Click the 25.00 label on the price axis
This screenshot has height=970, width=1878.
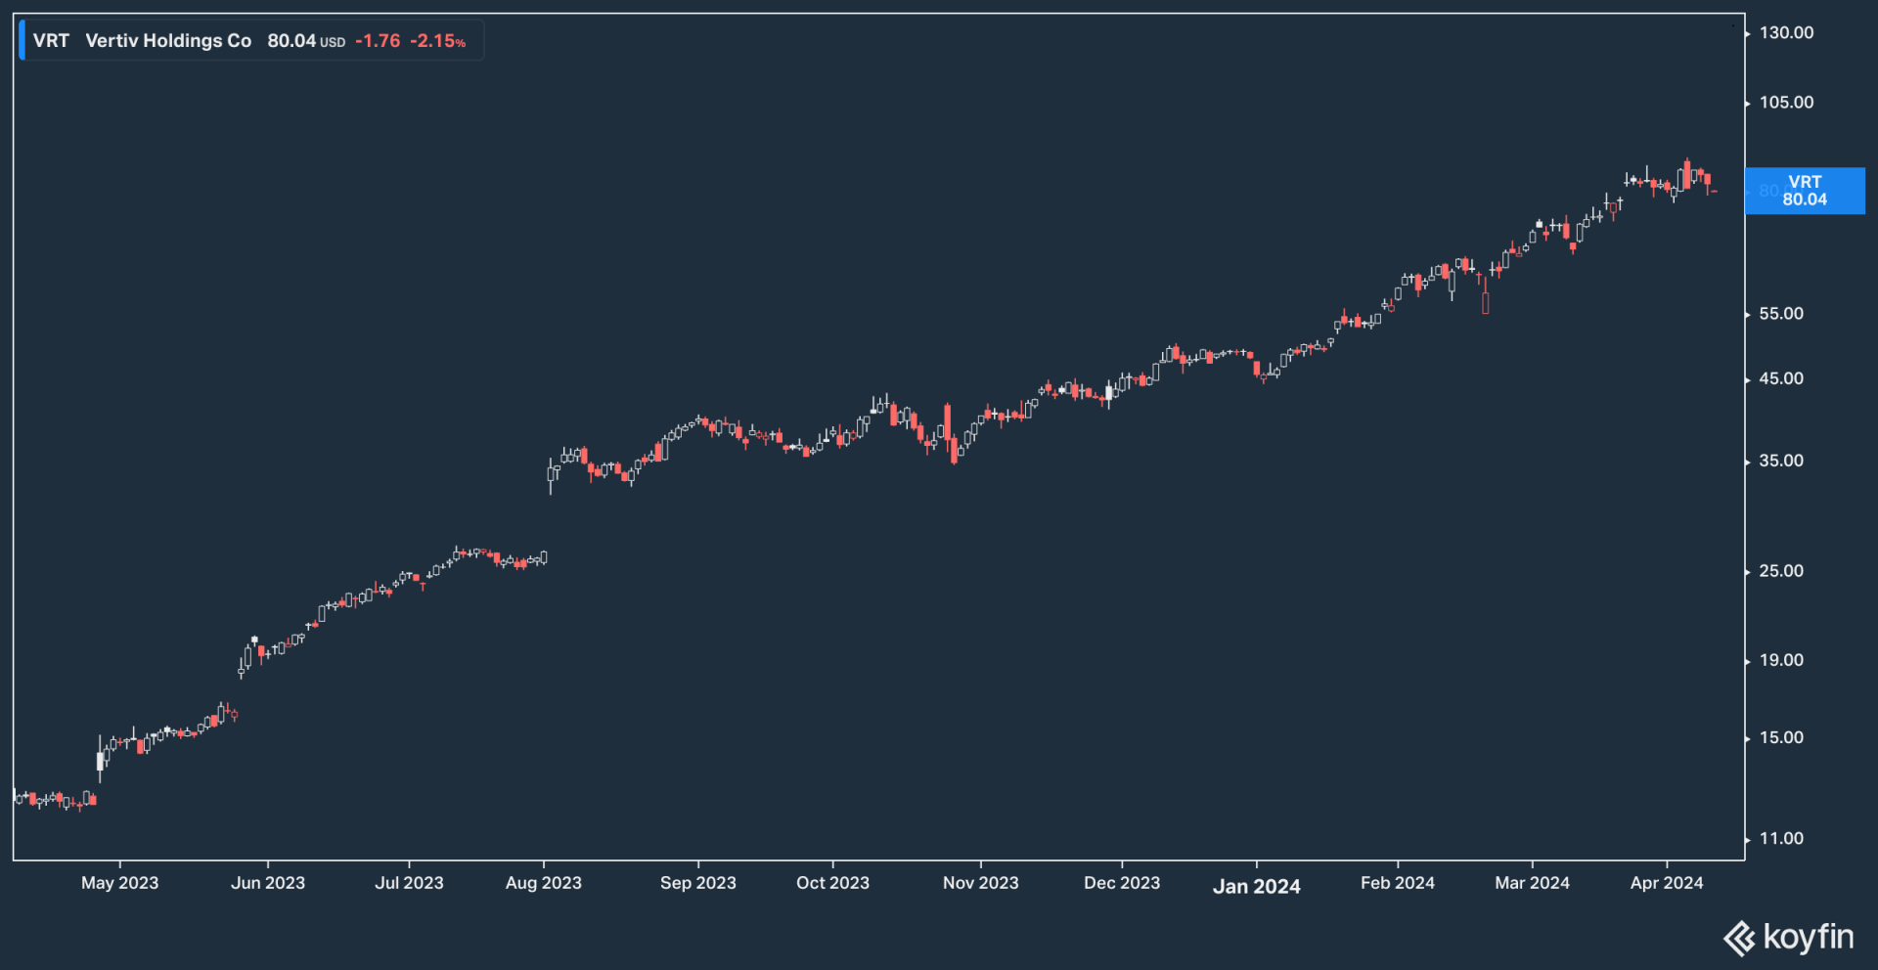pos(1781,571)
